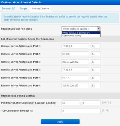This screenshot has width=120, height=126.
Task: Edit Remote Server Address 1 field
Action: (75, 46)
